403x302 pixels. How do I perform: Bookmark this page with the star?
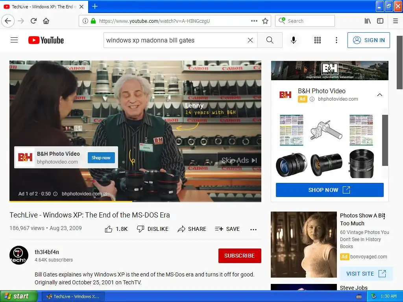[x=265, y=21]
